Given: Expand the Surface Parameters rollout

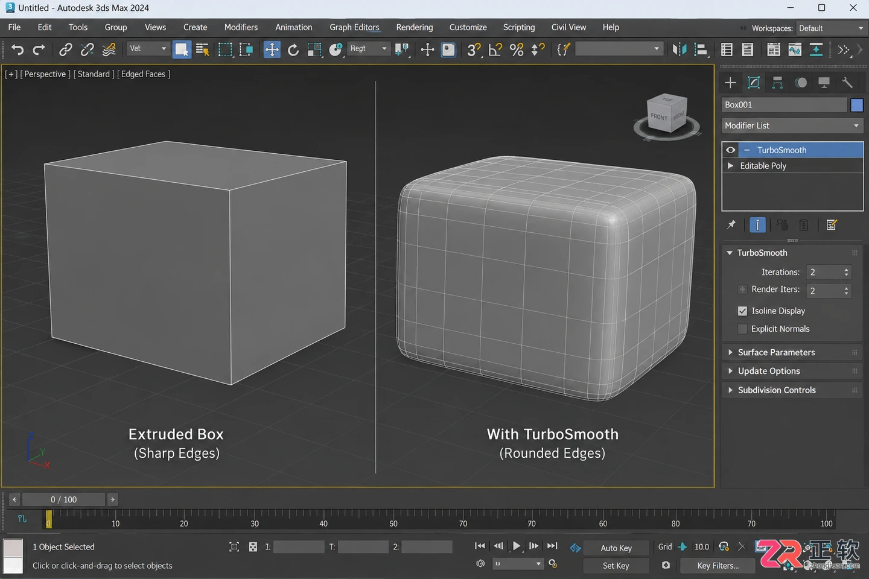Looking at the screenshot, I should point(792,352).
